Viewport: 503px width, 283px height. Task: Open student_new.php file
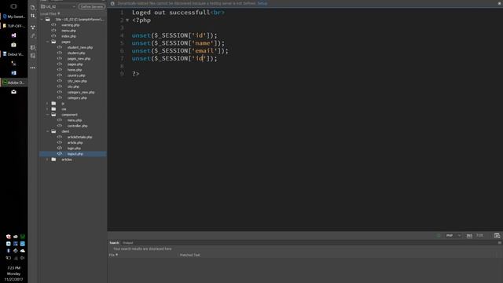80,47
